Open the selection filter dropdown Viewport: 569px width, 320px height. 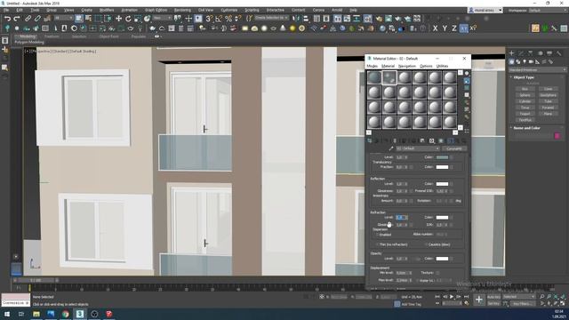click(x=63, y=18)
